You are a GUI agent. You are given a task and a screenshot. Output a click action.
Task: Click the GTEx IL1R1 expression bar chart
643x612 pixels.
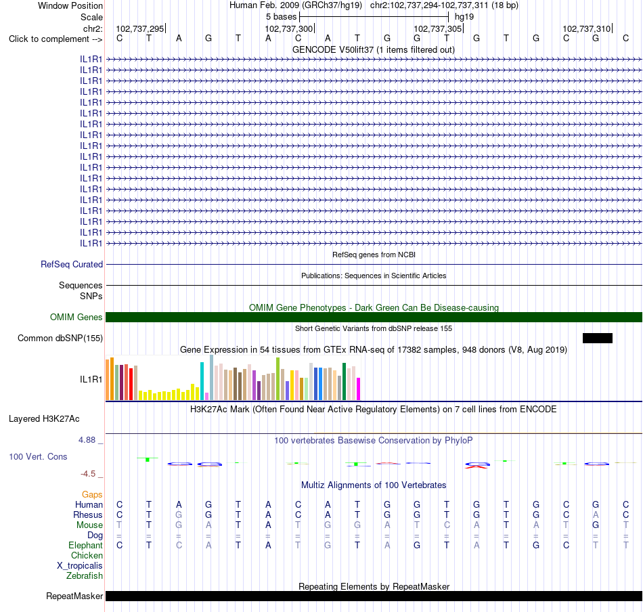click(233, 378)
